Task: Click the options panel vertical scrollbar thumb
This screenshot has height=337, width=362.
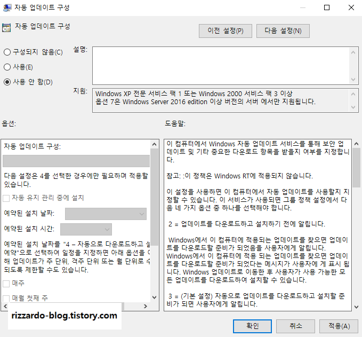Action: pyautogui.click(x=155, y=197)
